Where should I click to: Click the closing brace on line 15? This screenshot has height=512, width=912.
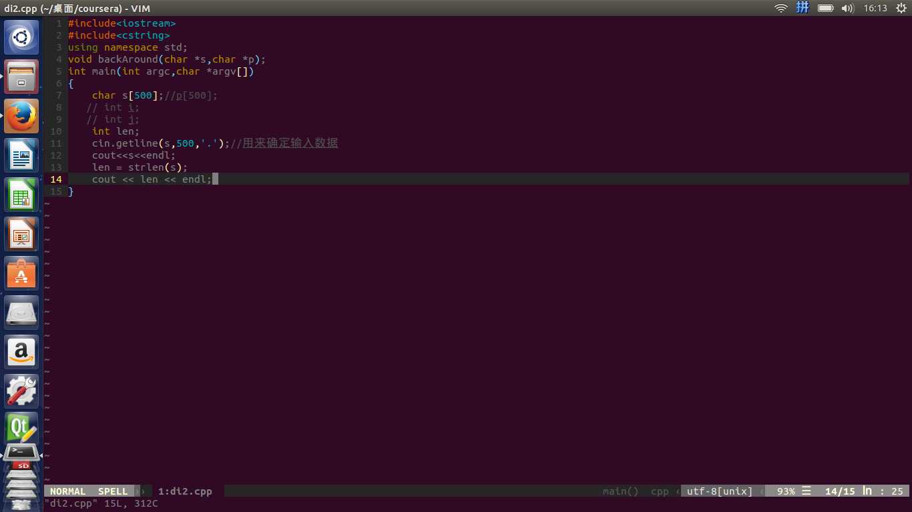(71, 191)
